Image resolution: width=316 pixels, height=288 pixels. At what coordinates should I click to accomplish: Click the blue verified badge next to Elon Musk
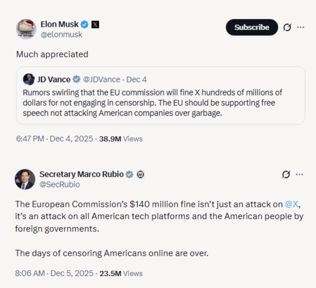pyautogui.click(x=84, y=24)
